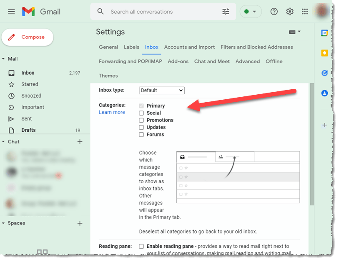Open Google Calendar in side panel
This screenshot has width=339, height=262.
(324, 33)
